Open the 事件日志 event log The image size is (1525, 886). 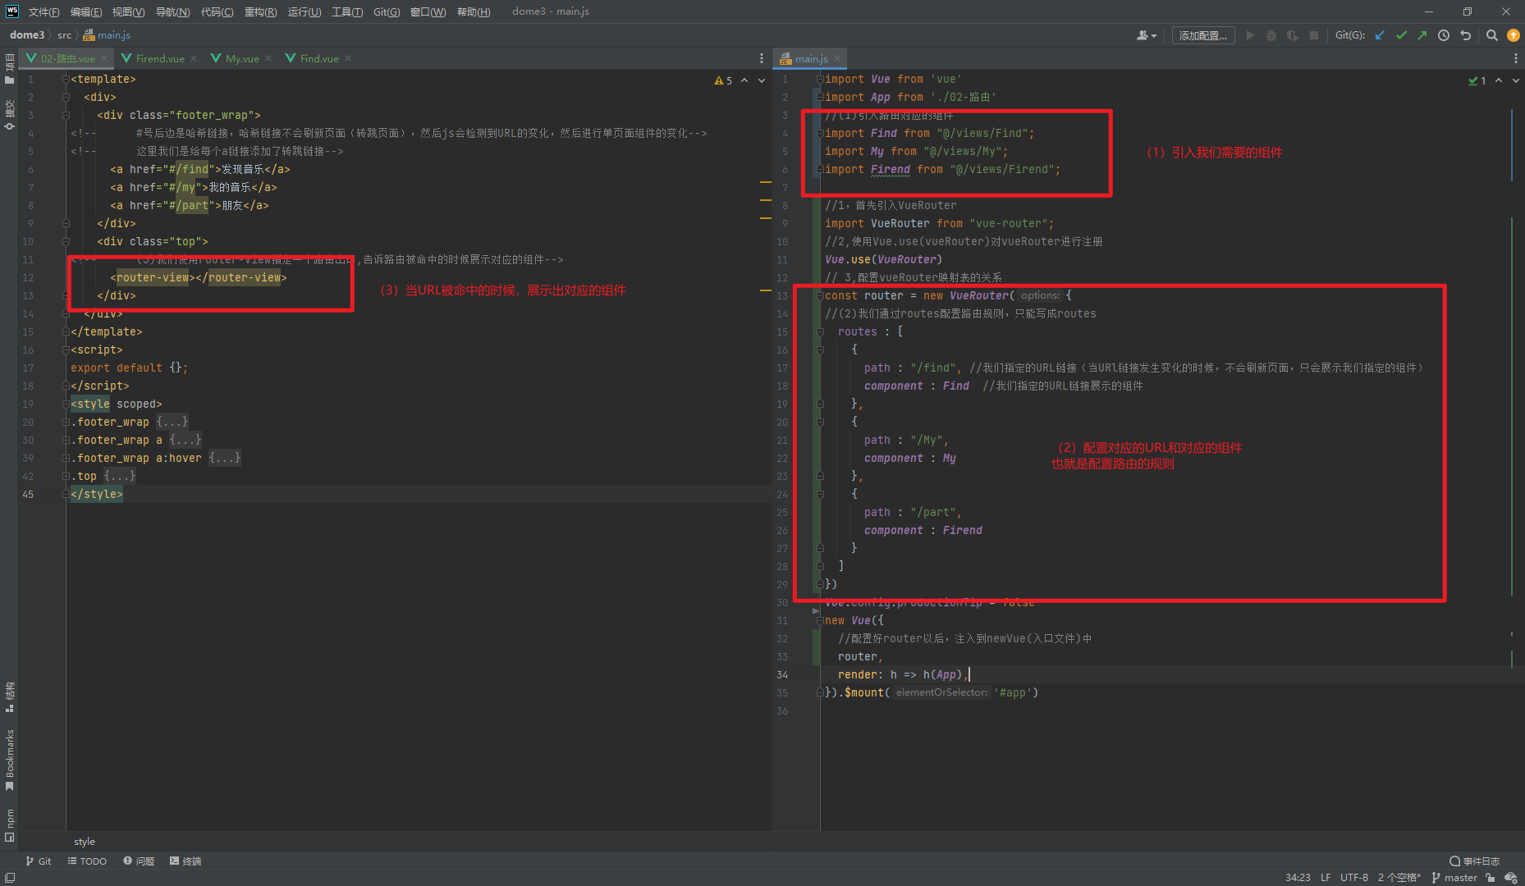(1474, 861)
